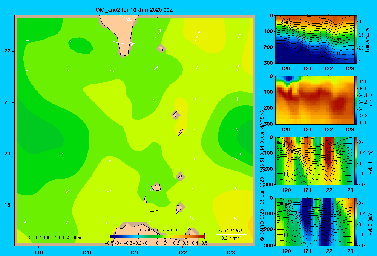Click latitude label 21 on map axis

(x=8, y=102)
